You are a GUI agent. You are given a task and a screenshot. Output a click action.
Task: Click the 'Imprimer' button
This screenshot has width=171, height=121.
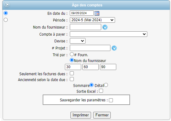(x=81, y=115)
